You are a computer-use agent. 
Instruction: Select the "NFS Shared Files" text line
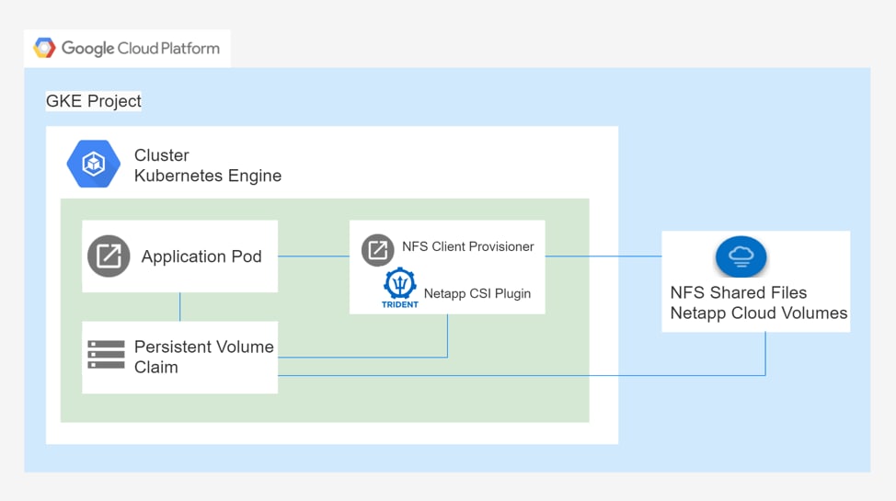point(738,292)
